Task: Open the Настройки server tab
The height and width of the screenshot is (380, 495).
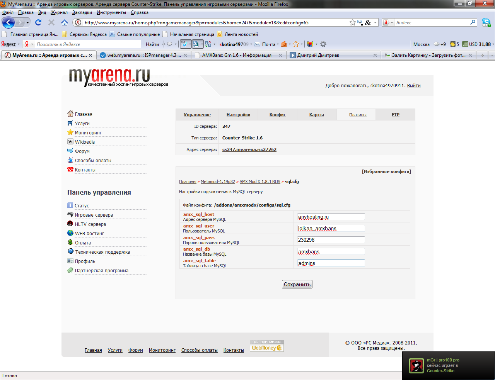Action: pyautogui.click(x=238, y=115)
